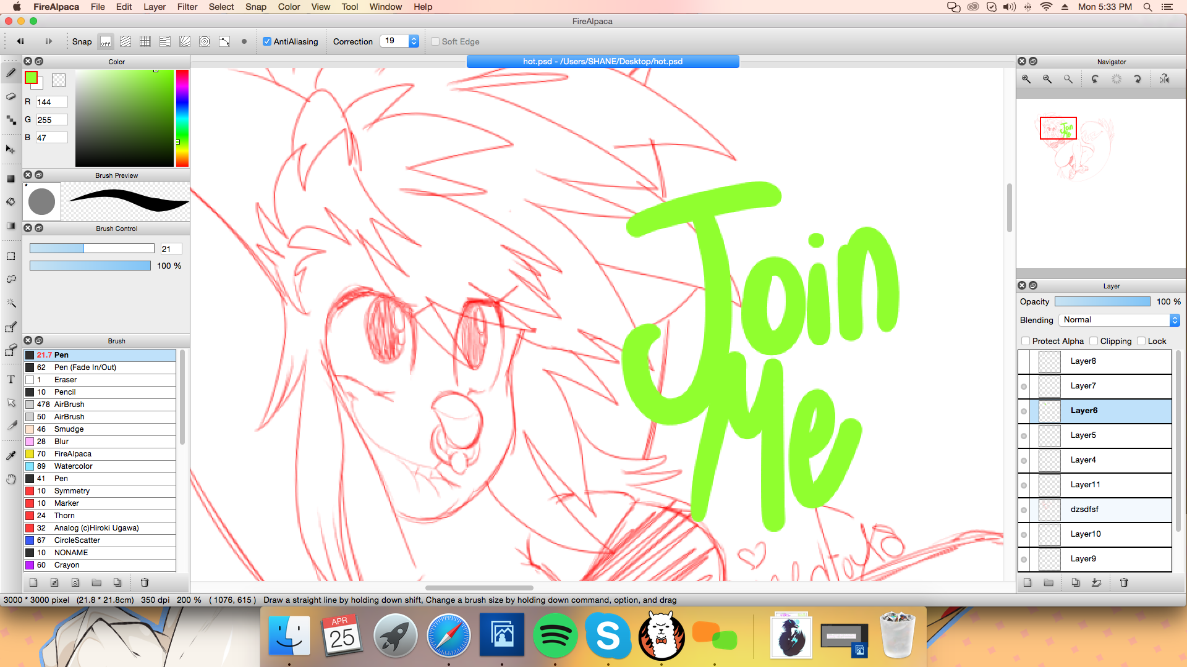Open the Layer menu
Screen dimensions: 1187x667
click(154, 7)
